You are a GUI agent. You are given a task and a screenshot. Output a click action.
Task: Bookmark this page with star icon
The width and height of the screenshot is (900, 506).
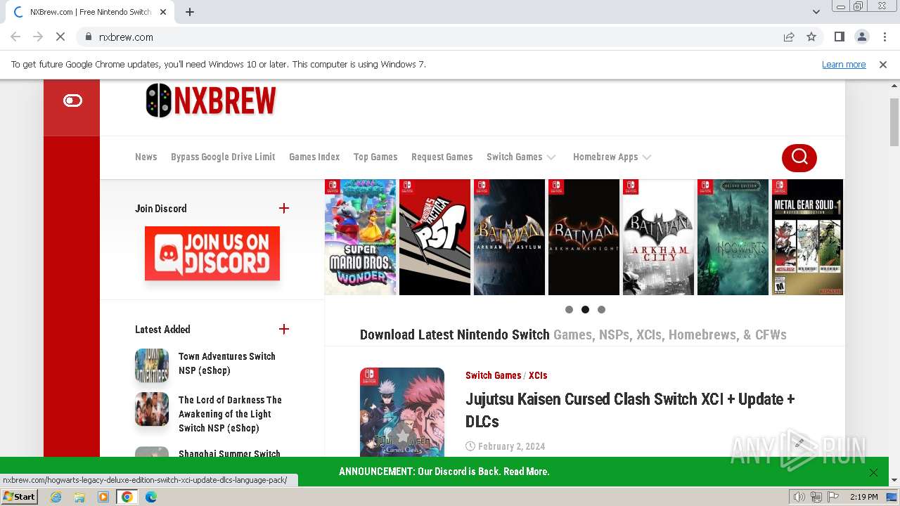point(811,37)
